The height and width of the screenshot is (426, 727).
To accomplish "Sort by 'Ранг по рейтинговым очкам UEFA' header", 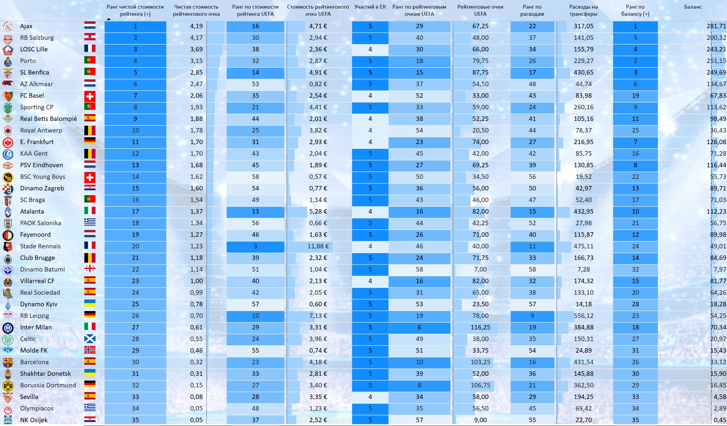I will (419, 10).
